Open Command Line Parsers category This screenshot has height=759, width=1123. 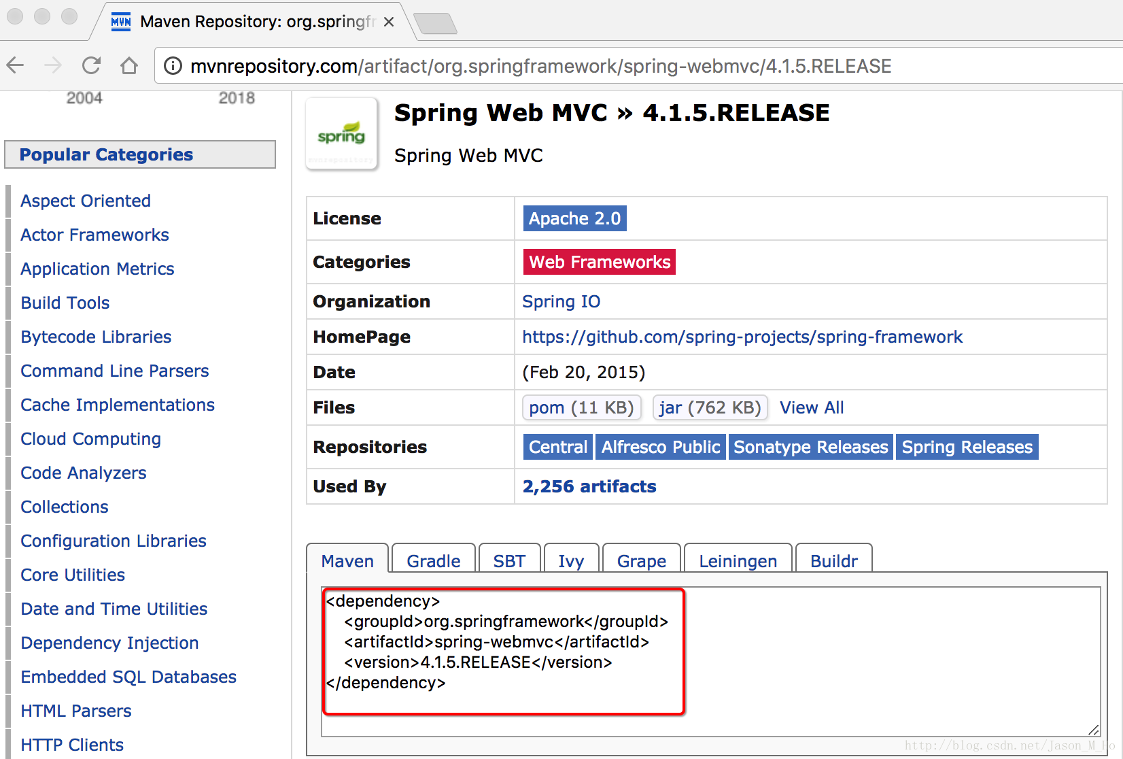(115, 371)
